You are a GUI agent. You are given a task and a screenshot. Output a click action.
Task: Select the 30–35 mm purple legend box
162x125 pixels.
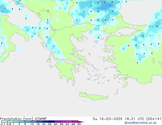(57, 122)
